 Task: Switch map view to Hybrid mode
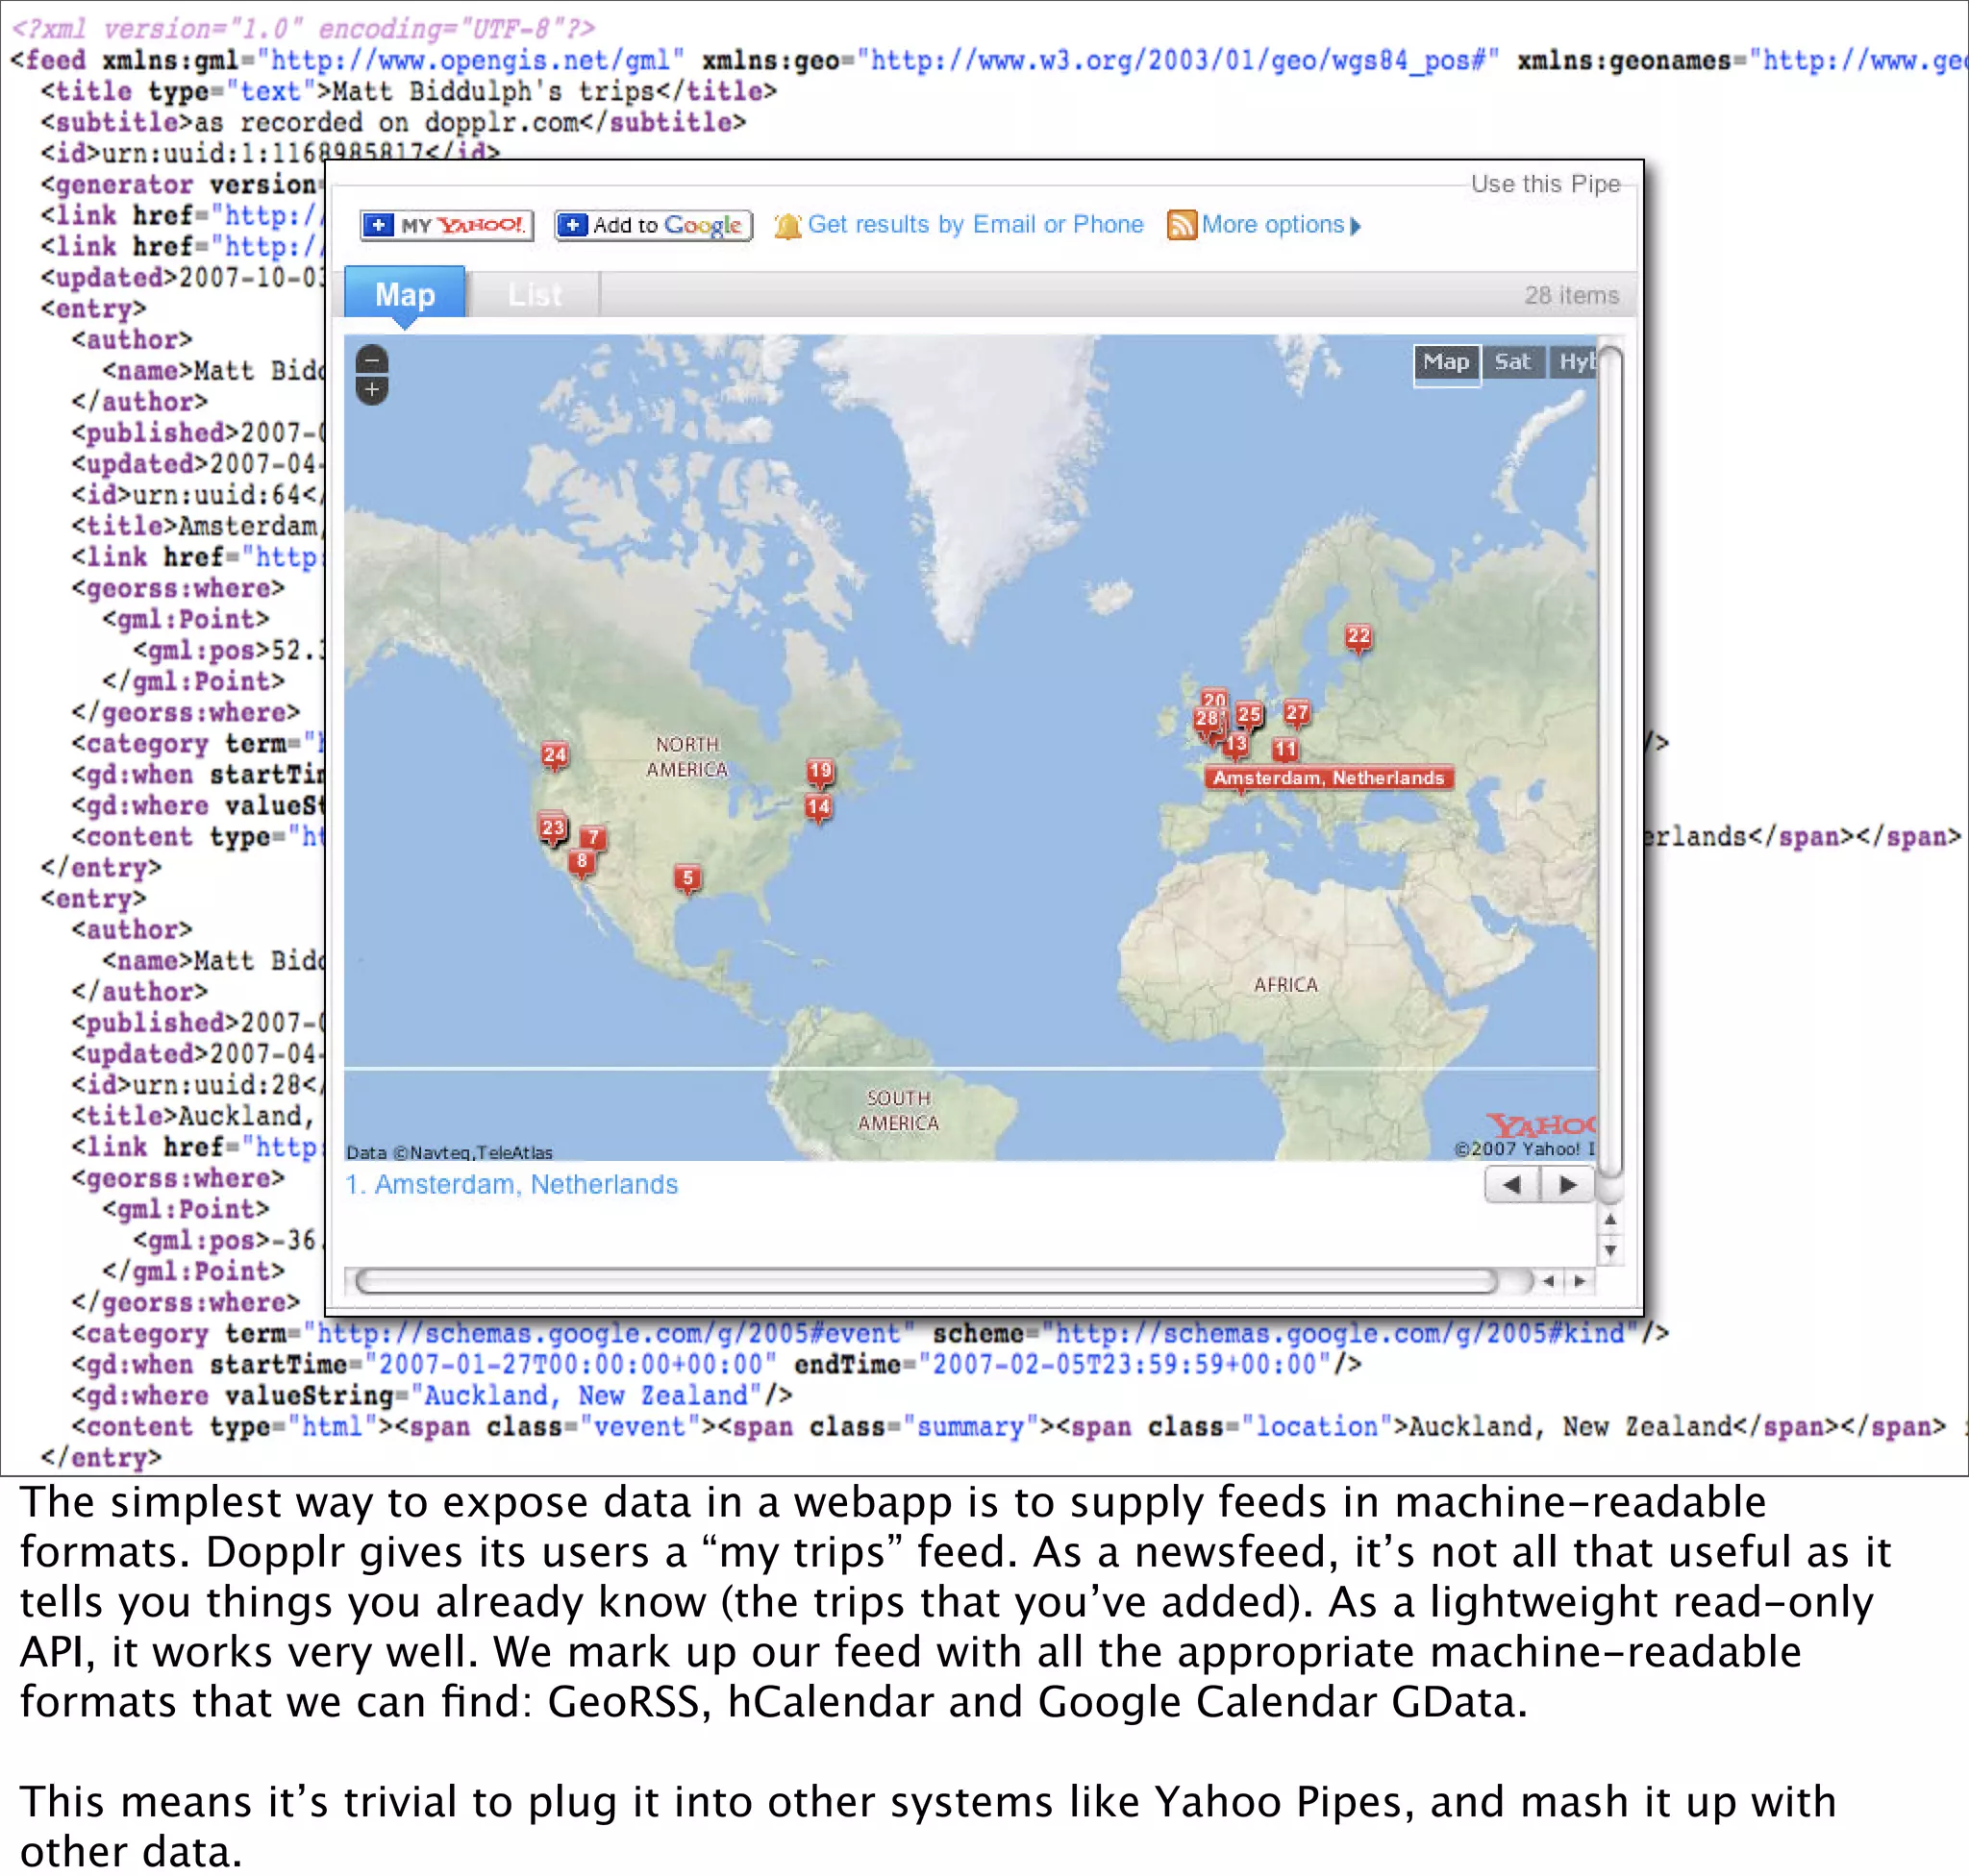[x=1577, y=362]
